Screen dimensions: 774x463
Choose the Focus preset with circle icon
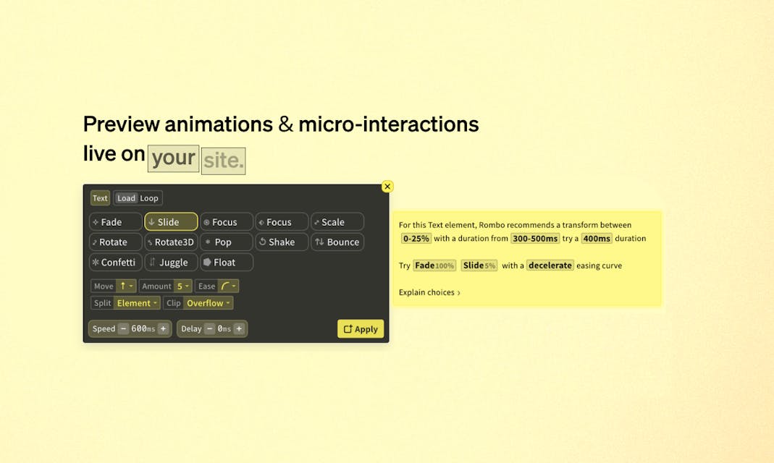[x=226, y=222]
